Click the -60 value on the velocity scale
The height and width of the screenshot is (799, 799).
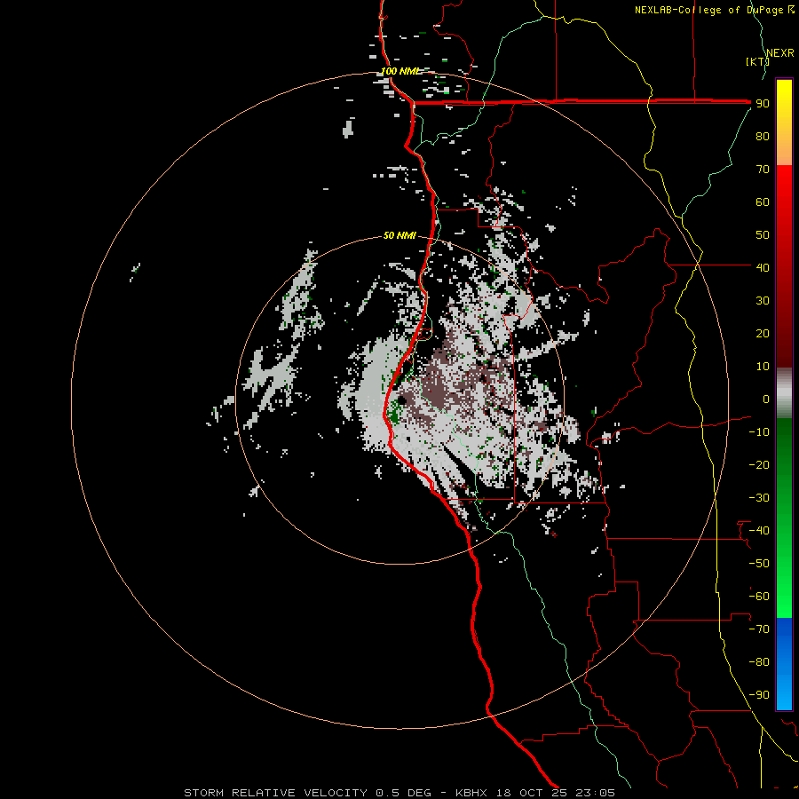point(759,597)
